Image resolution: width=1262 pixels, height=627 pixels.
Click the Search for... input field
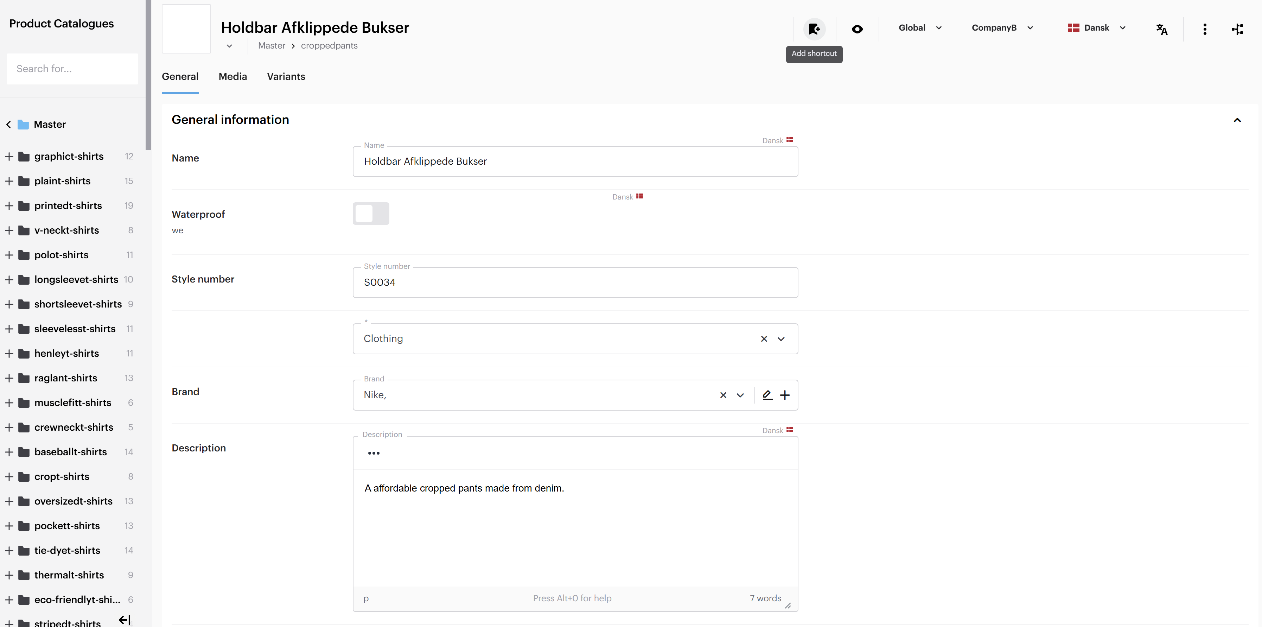point(72,69)
